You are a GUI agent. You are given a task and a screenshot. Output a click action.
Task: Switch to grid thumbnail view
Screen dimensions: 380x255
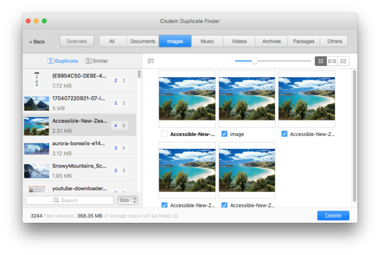click(321, 61)
